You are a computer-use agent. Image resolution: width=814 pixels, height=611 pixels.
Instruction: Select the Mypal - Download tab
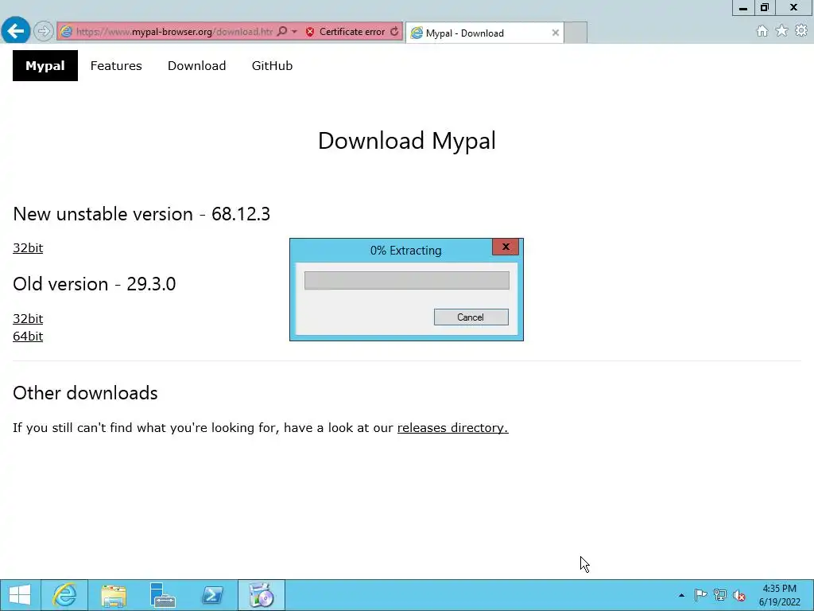[x=484, y=33]
